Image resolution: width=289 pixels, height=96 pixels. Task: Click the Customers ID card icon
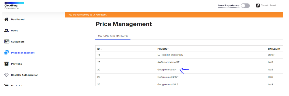7,42
